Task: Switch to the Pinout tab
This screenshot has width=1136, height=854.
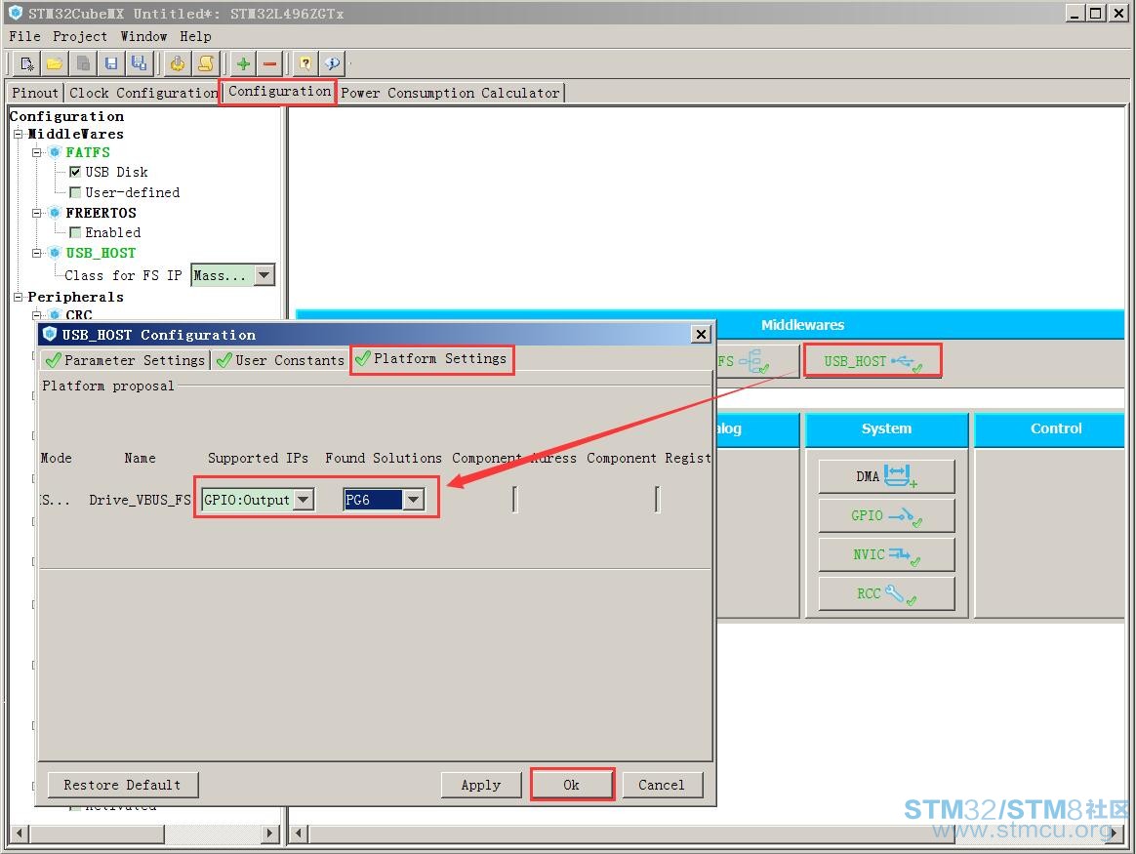Action: [35, 93]
